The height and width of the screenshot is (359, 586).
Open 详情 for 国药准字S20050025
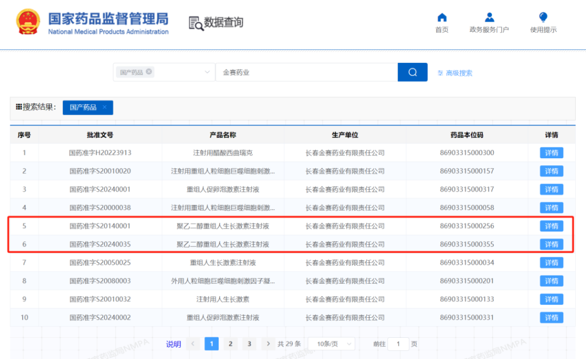(551, 262)
